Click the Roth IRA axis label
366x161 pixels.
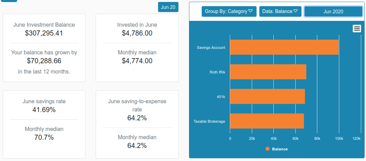217,72
